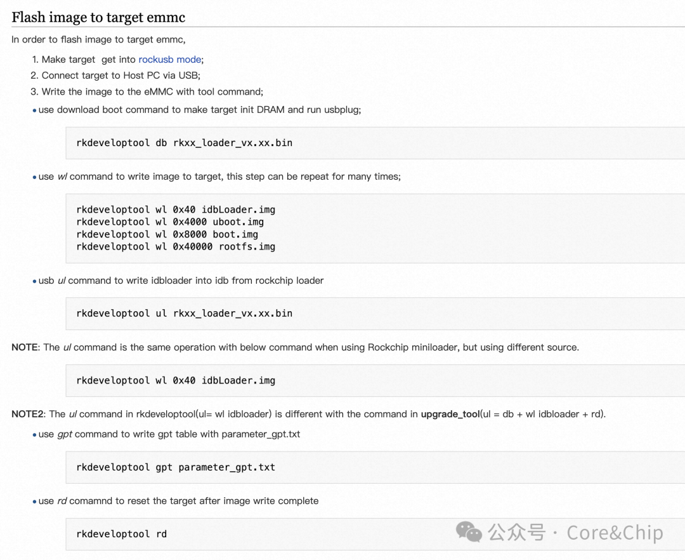Image resolution: width=685 pixels, height=560 pixels.
Task: Click the rkdeveloptool db loader command
Action: click(184, 143)
